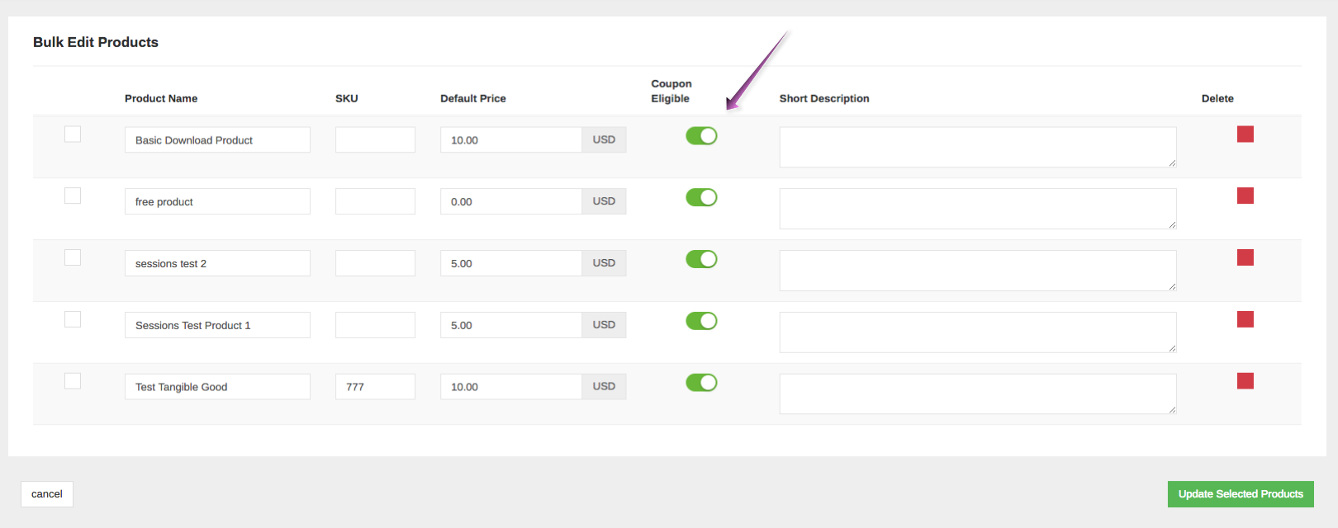Click SKU field for free product
The image size is (1338, 528).
(x=375, y=201)
